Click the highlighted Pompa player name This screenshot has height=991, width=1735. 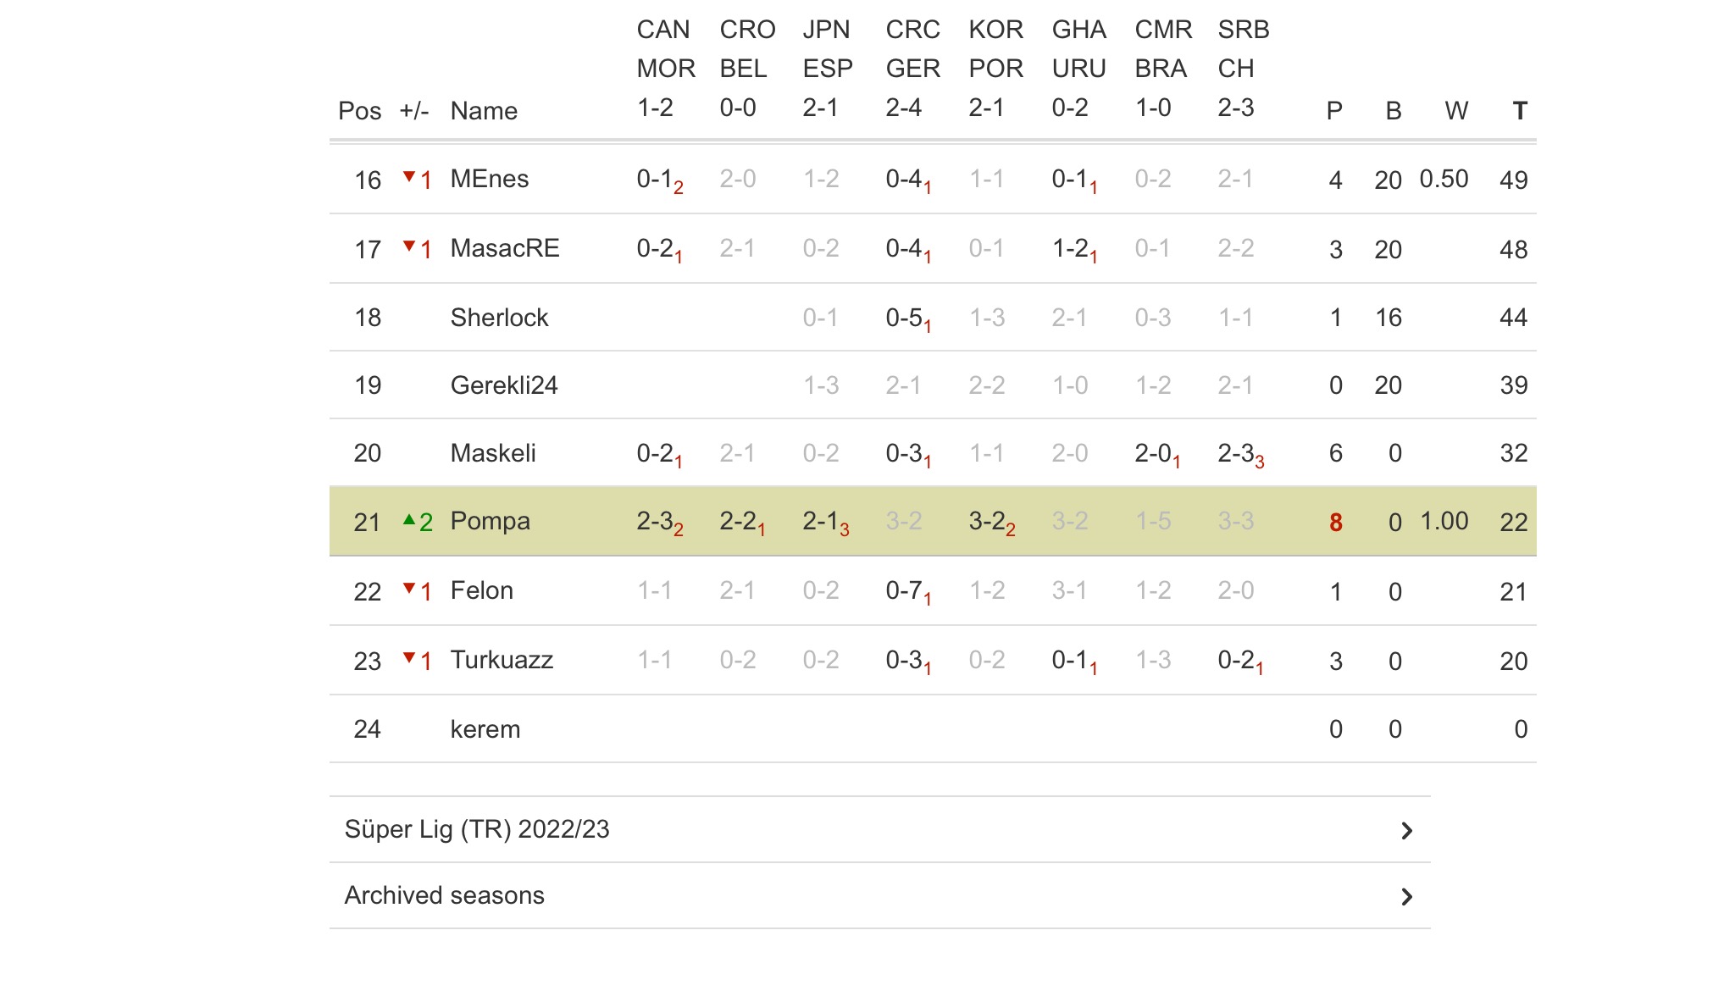coord(490,521)
